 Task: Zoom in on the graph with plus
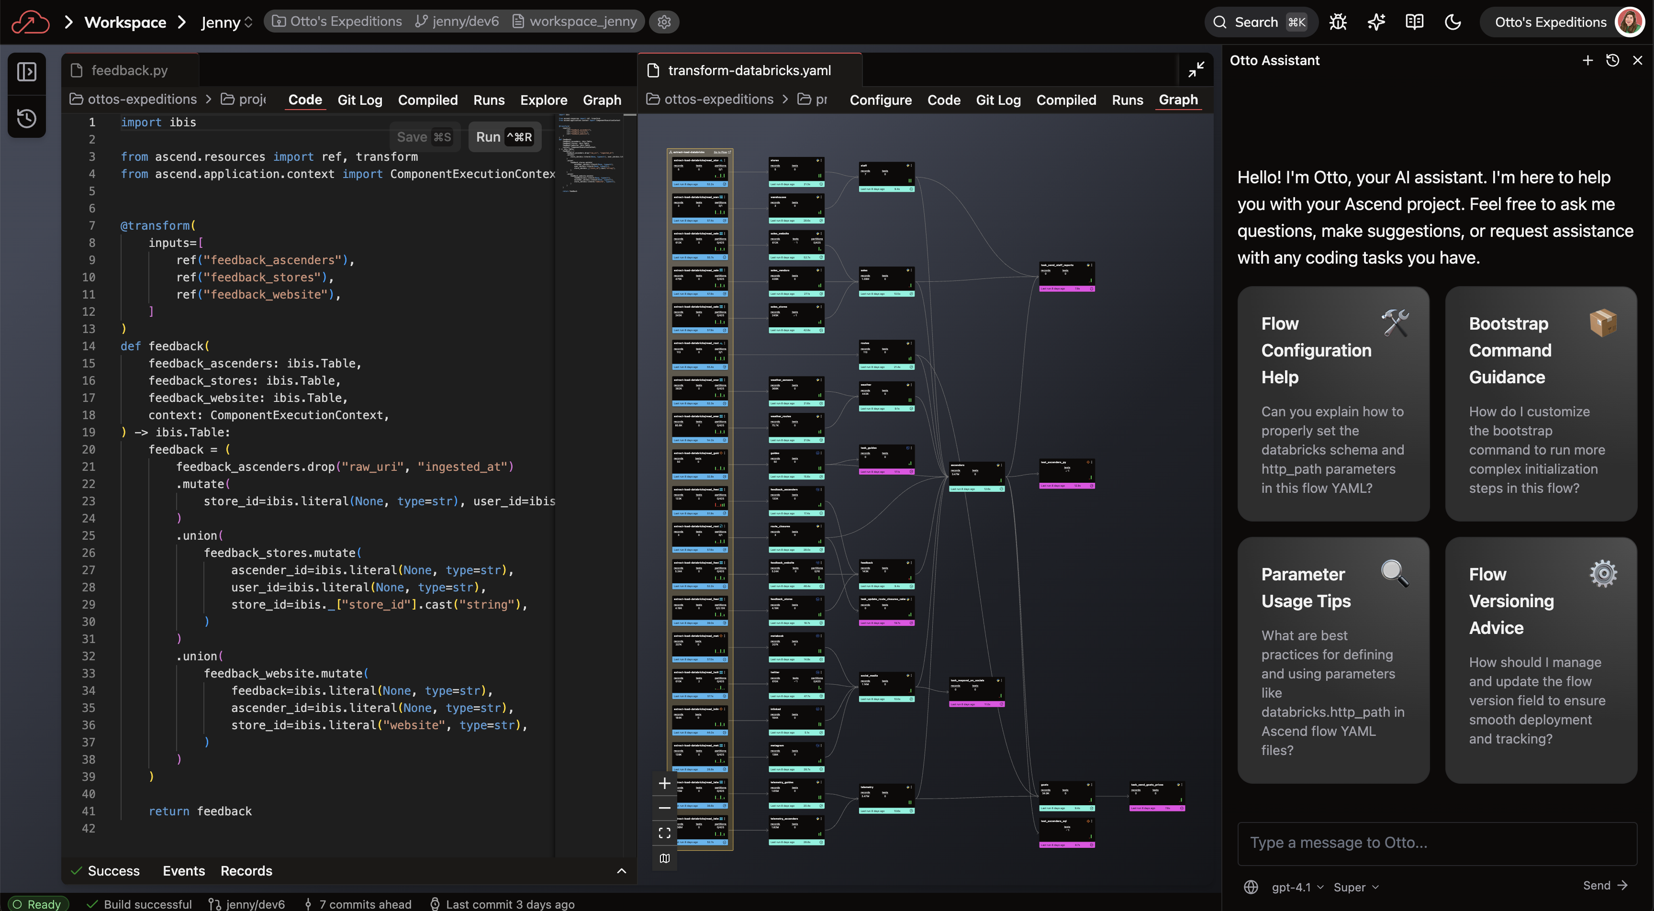tap(665, 783)
